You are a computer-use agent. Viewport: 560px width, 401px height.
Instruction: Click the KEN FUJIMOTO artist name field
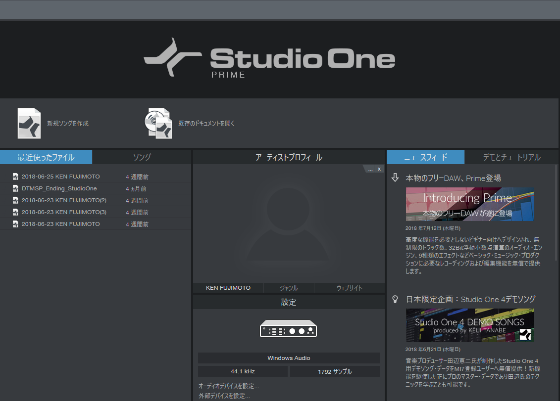point(228,288)
